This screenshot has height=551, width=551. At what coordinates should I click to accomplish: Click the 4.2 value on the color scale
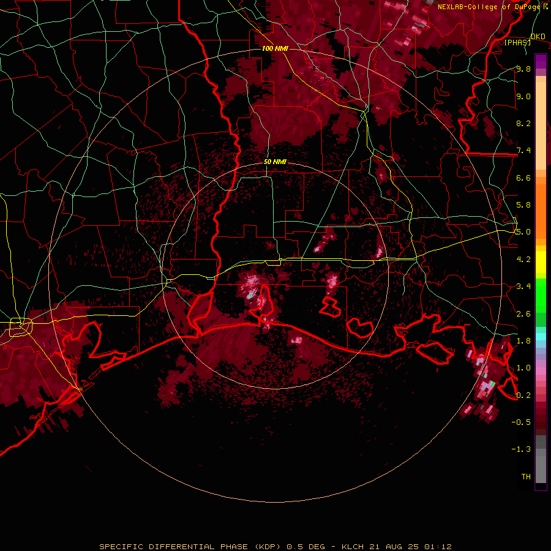pyautogui.click(x=523, y=260)
